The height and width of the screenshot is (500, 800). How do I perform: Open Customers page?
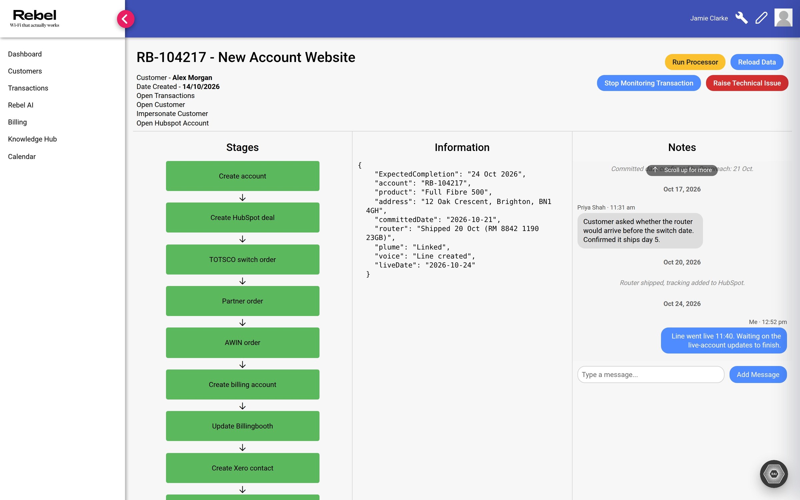click(25, 71)
